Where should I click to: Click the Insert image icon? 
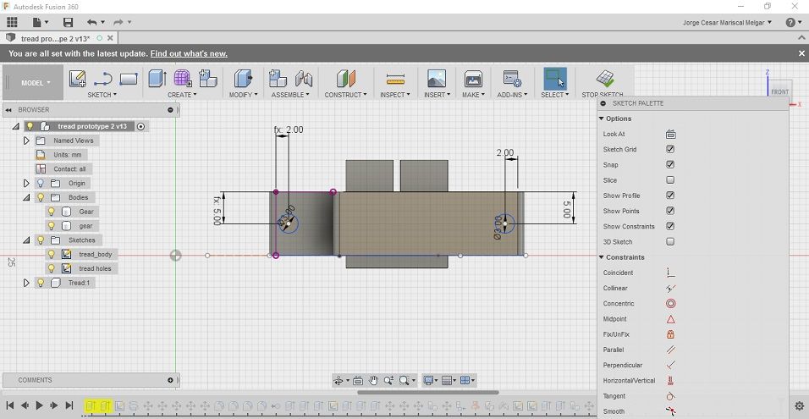[437, 79]
